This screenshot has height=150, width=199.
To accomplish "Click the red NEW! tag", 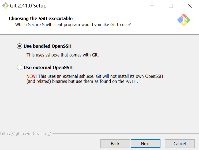I will (x=32, y=76).
